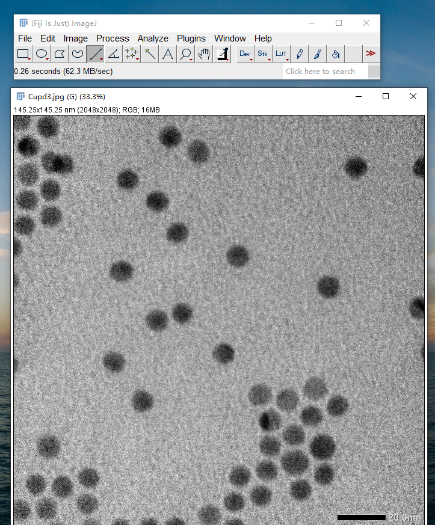This screenshot has height=525, width=435.
Task: Select the Oval selection tool
Action: click(x=42, y=54)
